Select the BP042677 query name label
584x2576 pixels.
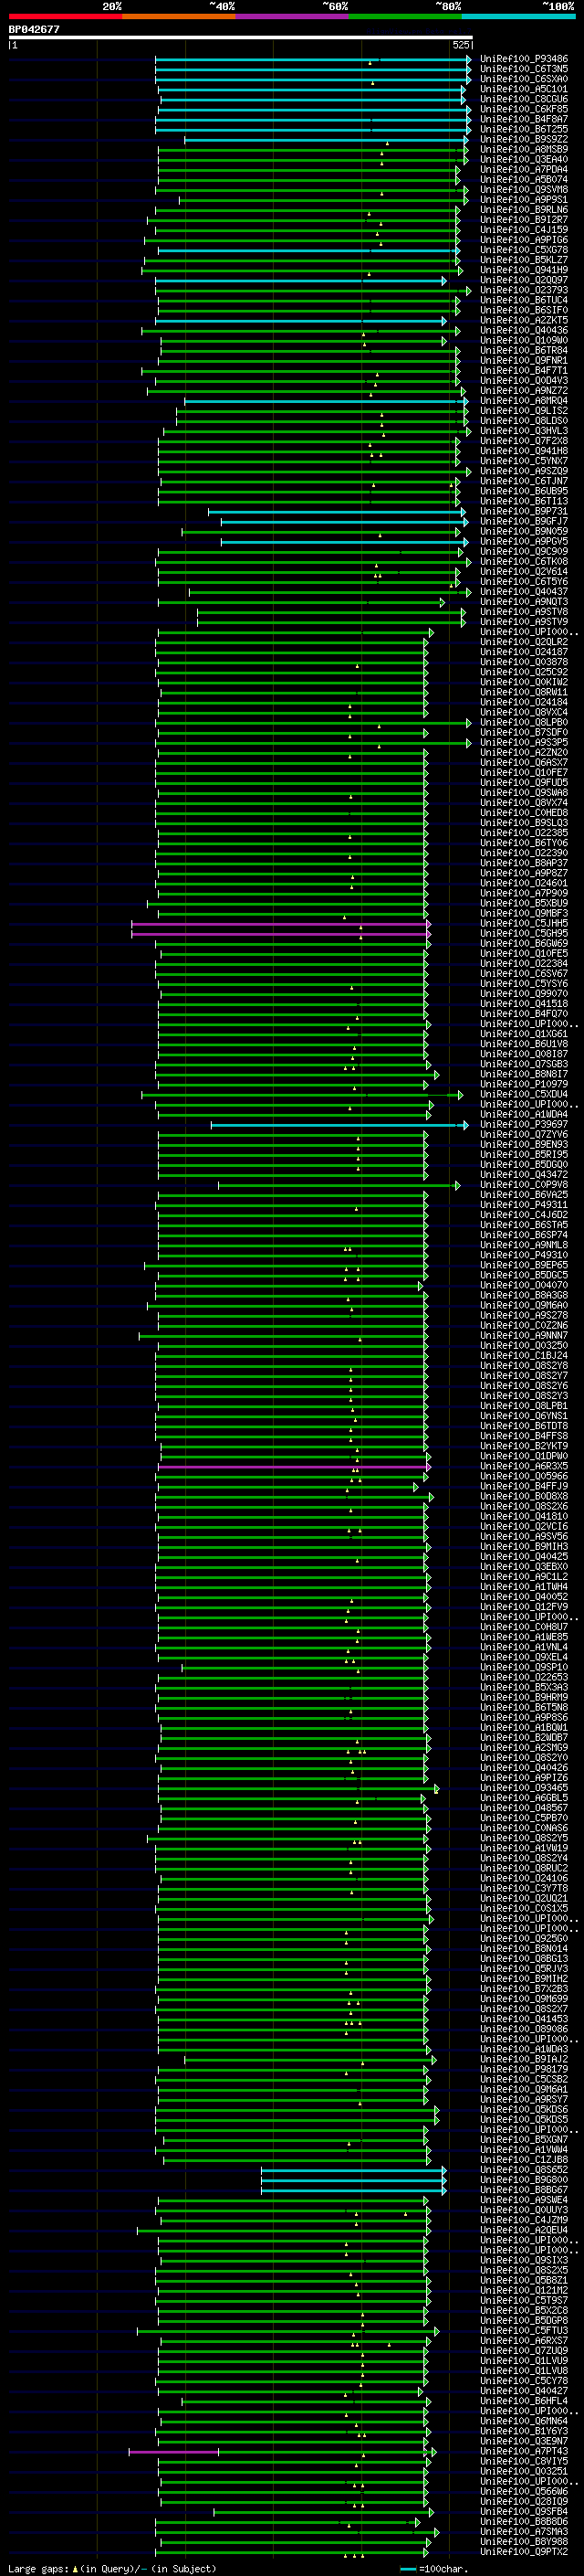click(x=34, y=30)
